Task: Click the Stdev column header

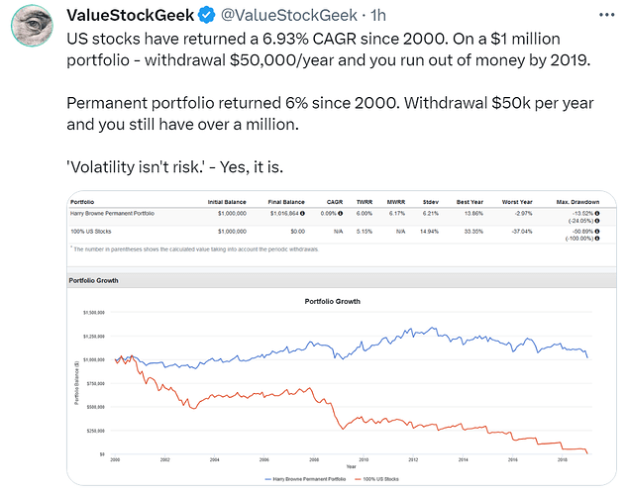Action: [x=431, y=202]
